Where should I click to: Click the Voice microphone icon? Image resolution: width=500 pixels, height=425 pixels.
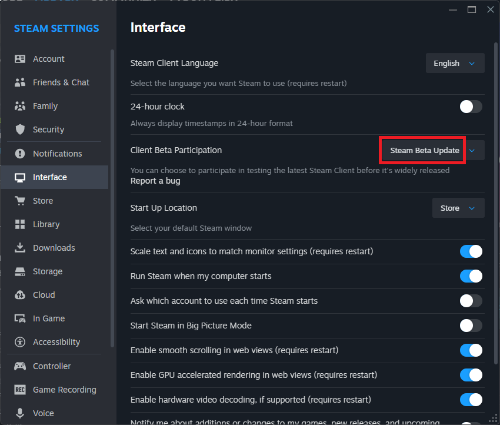pyautogui.click(x=20, y=413)
